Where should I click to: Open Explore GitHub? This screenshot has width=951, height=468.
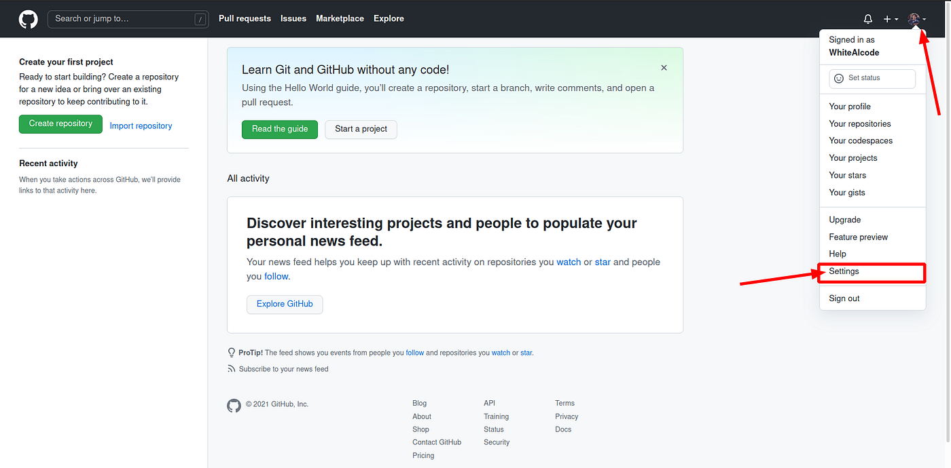(285, 304)
